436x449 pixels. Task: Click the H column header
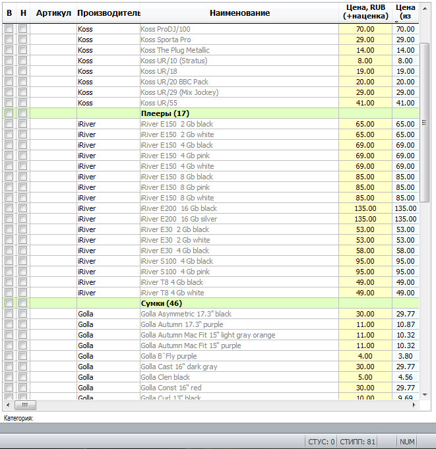tap(23, 13)
